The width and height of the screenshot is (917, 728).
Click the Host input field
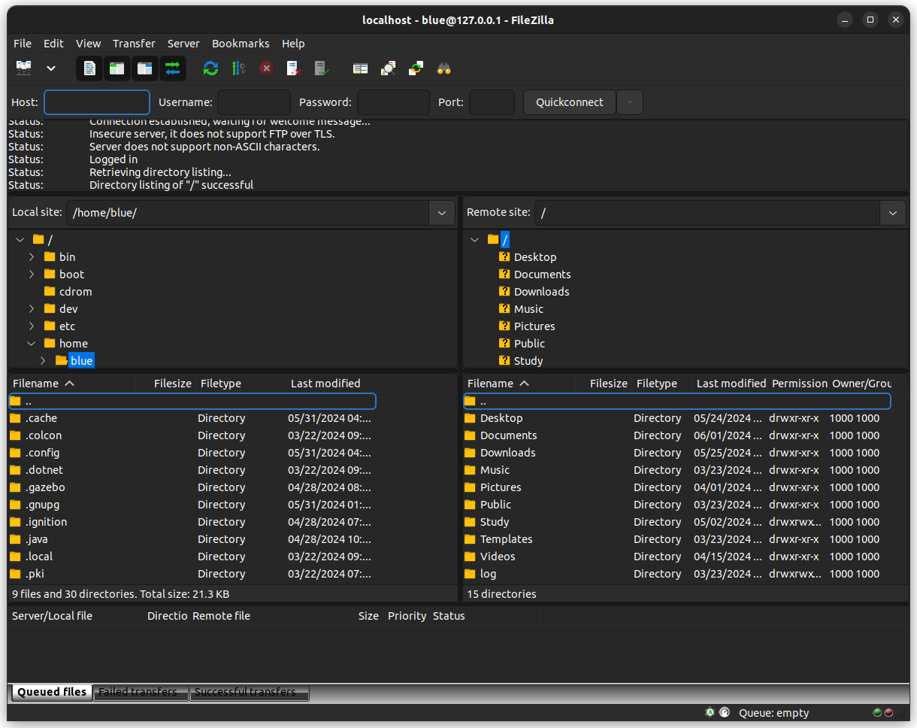coord(97,102)
